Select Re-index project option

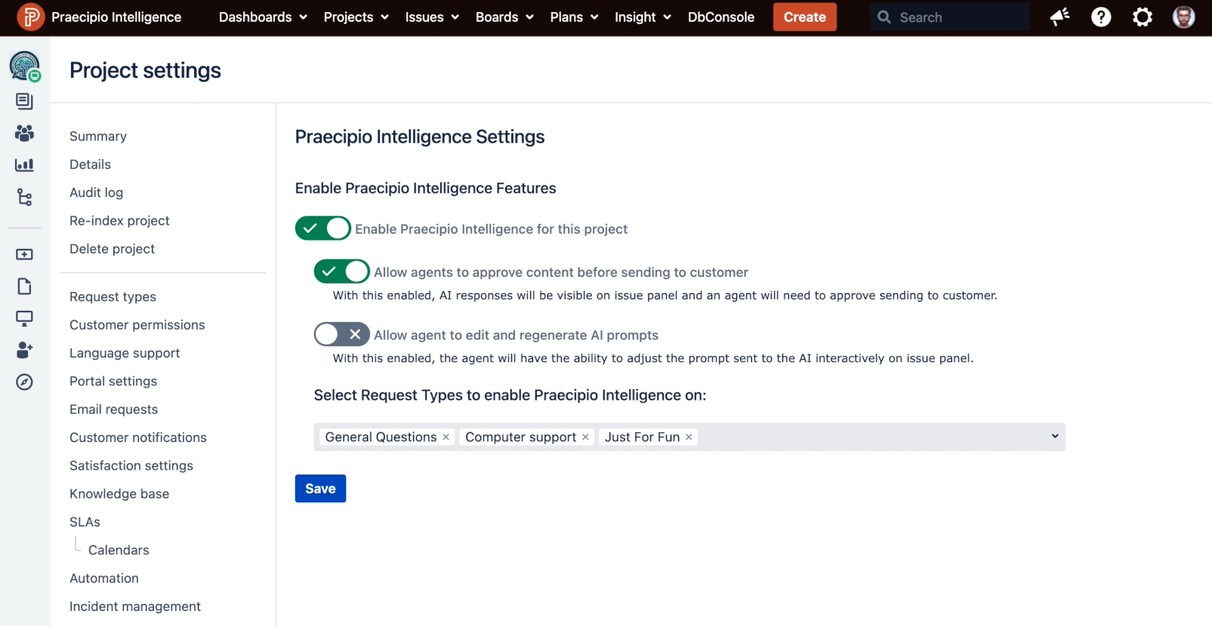point(119,221)
